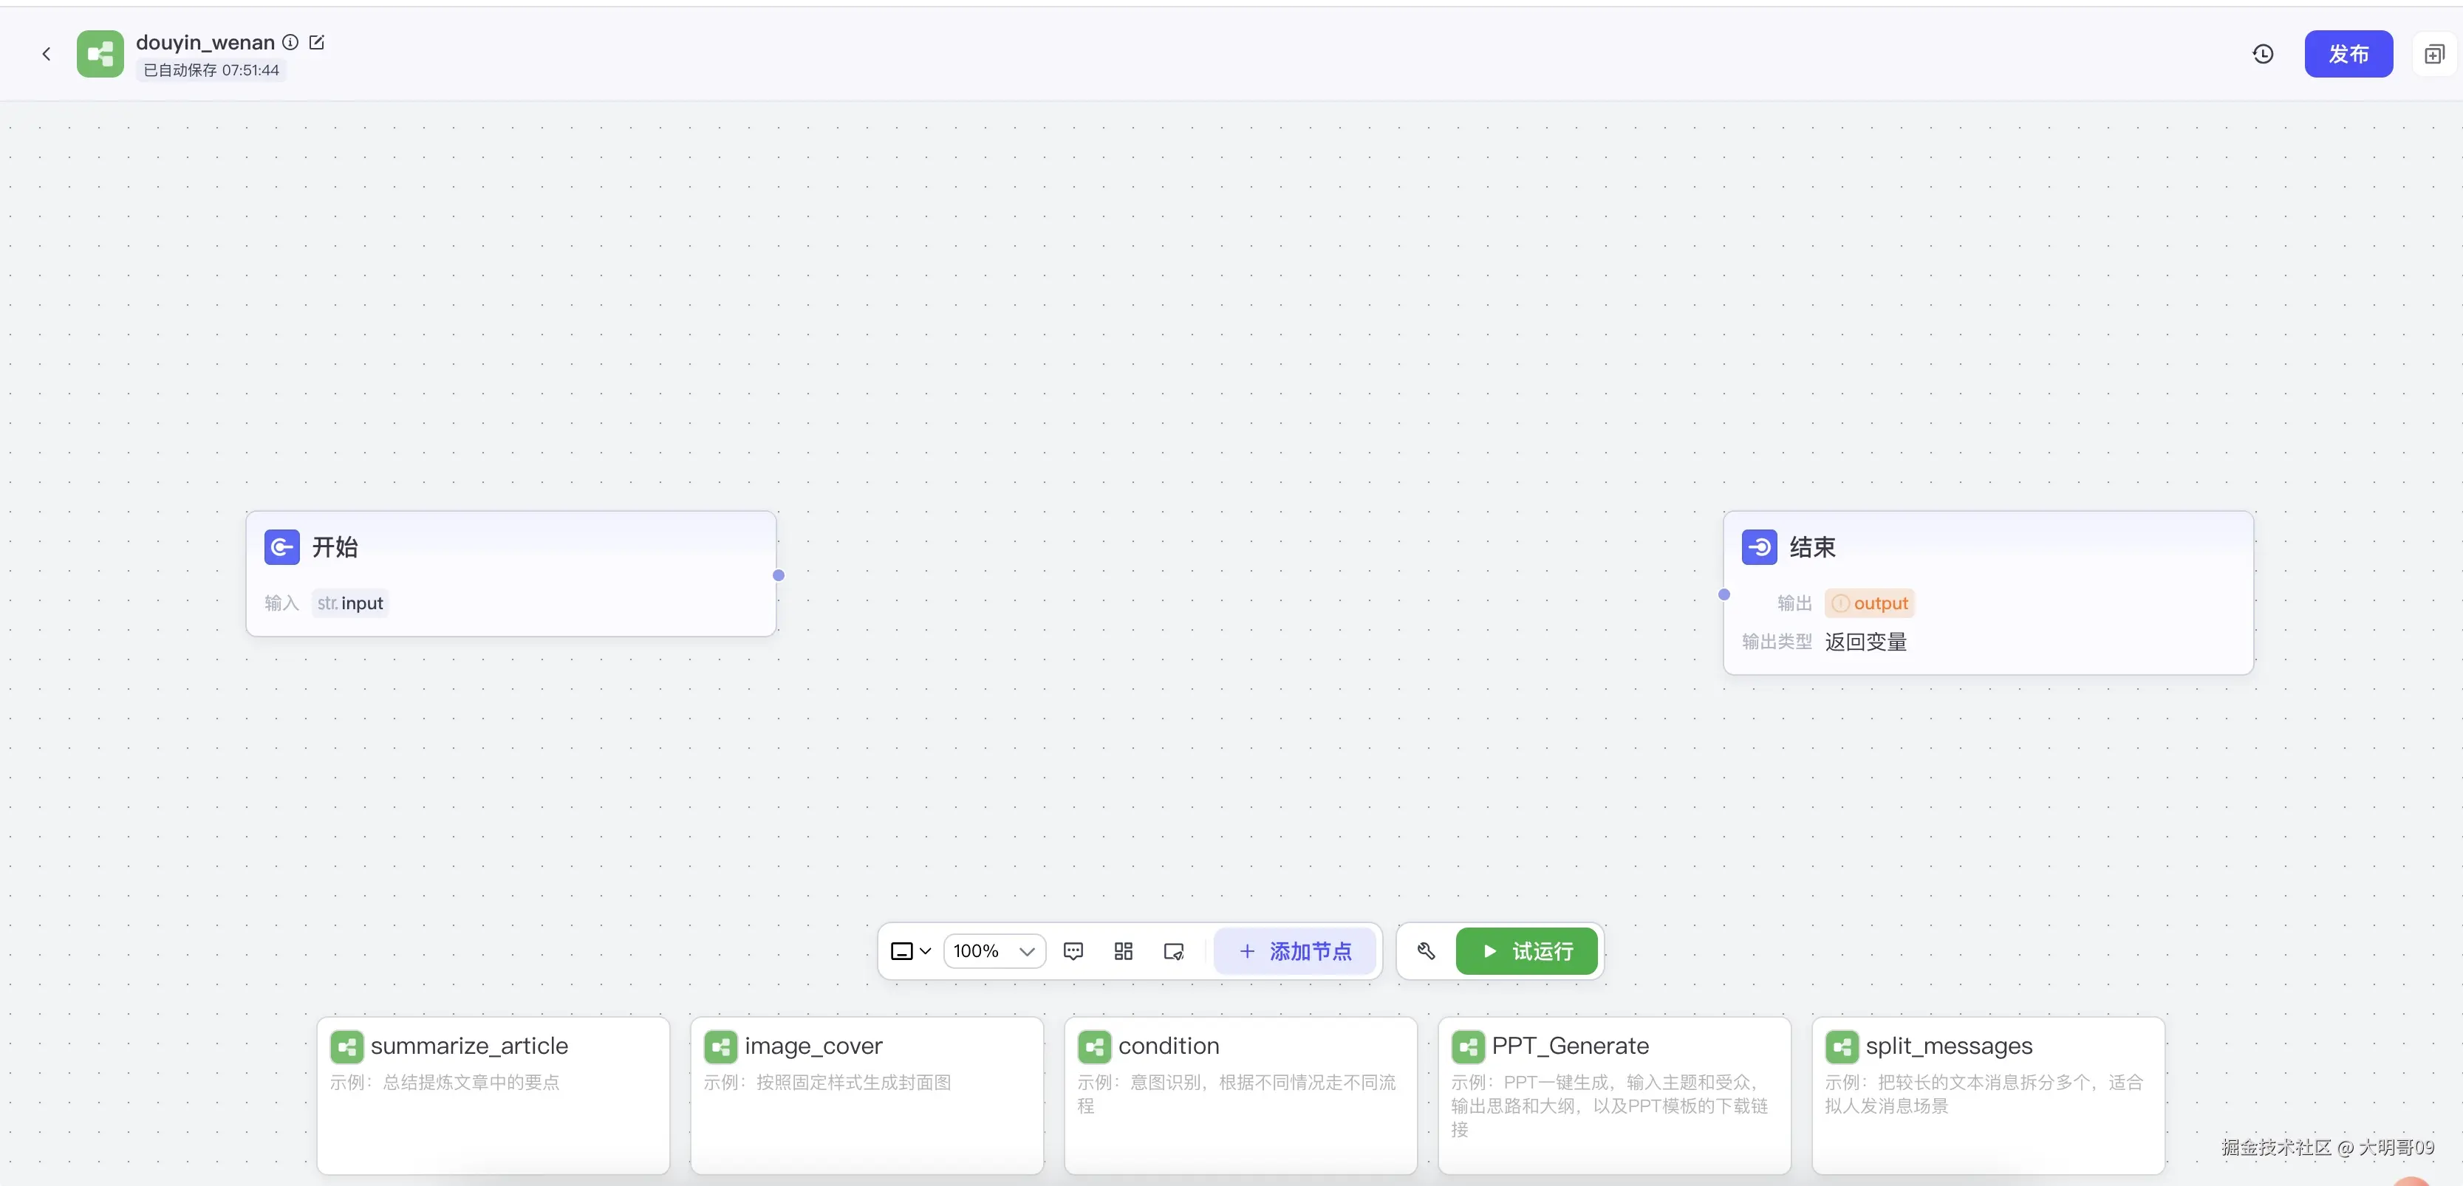Open the debug wrench tool
This screenshot has width=2463, height=1186.
[1426, 951]
